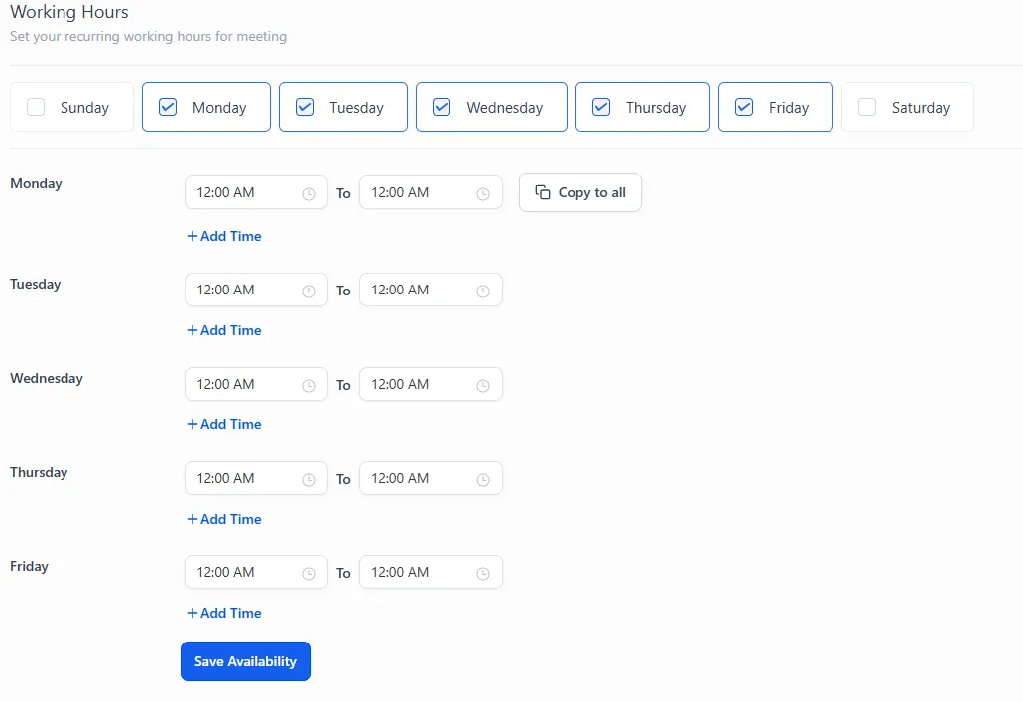Enable the Saturday checkbox
The width and height of the screenshot is (1023, 701).
coord(867,107)
